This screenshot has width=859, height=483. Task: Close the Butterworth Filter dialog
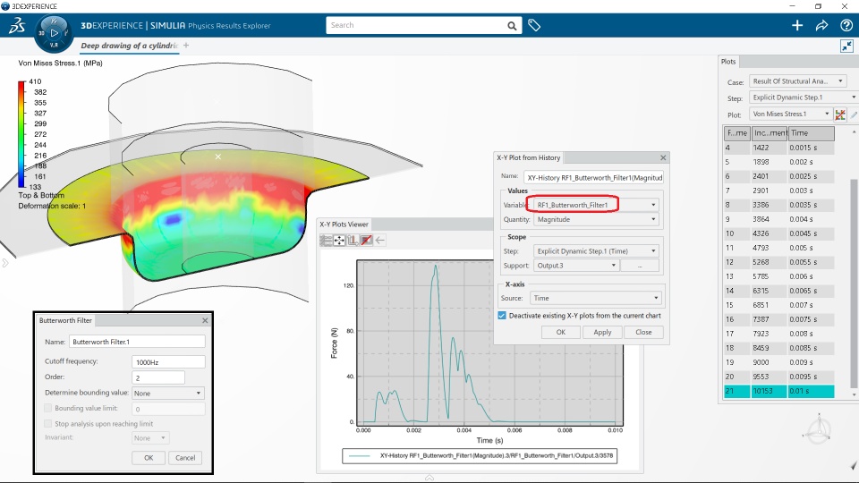pos(205,320)
